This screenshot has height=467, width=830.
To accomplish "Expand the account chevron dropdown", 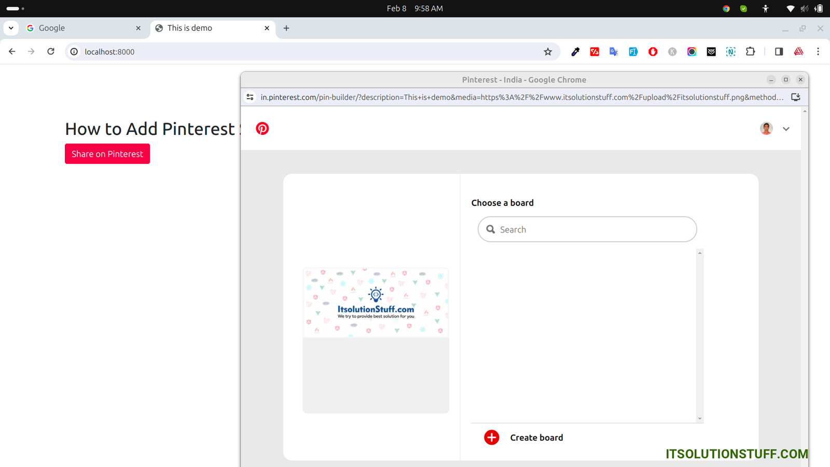I will click(x=786, y=129).
